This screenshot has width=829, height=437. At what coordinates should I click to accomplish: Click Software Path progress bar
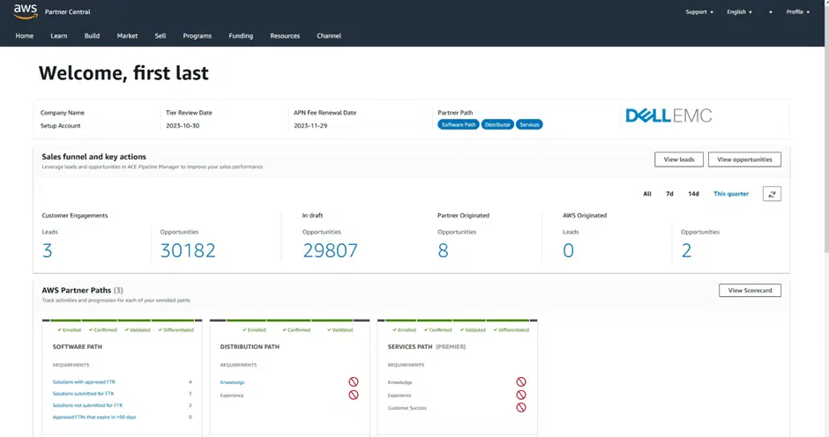click(122, 320)
